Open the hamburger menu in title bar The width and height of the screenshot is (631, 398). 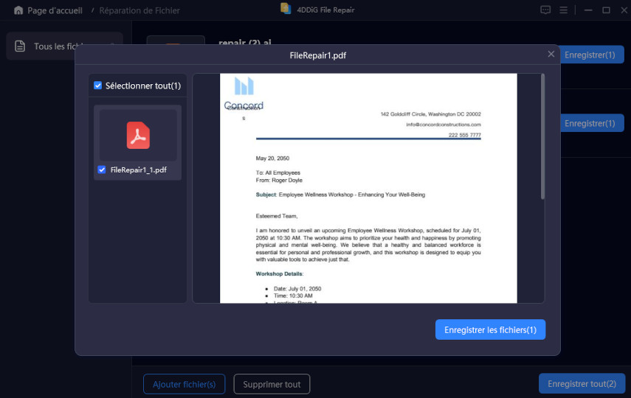click(563, 10)
